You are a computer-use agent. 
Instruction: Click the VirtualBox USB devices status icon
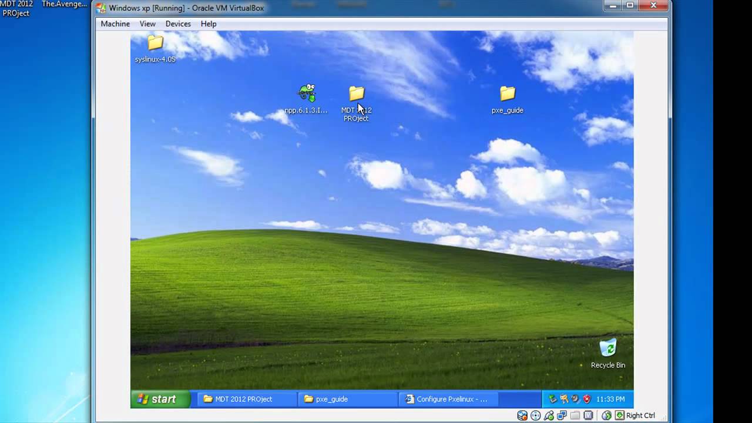(x=549, y=415)
